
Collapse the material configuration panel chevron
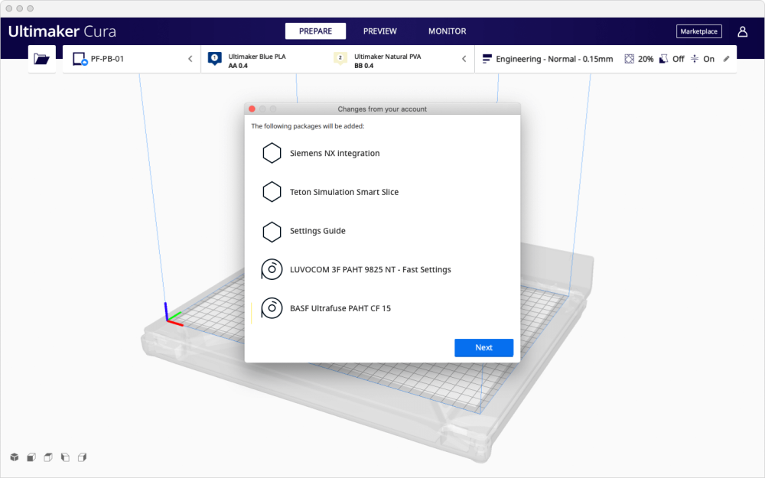pyautogui.click(x=464, y=59)
